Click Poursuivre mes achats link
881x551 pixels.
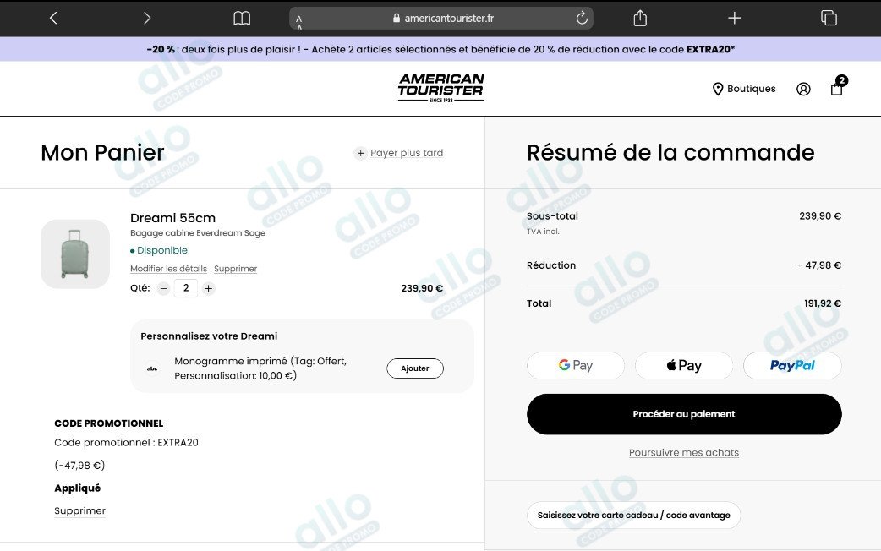tap(684, 452)
